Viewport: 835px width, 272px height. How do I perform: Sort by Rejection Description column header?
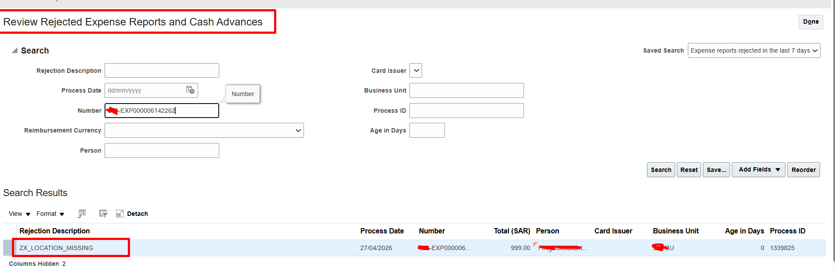coord(54,231)
